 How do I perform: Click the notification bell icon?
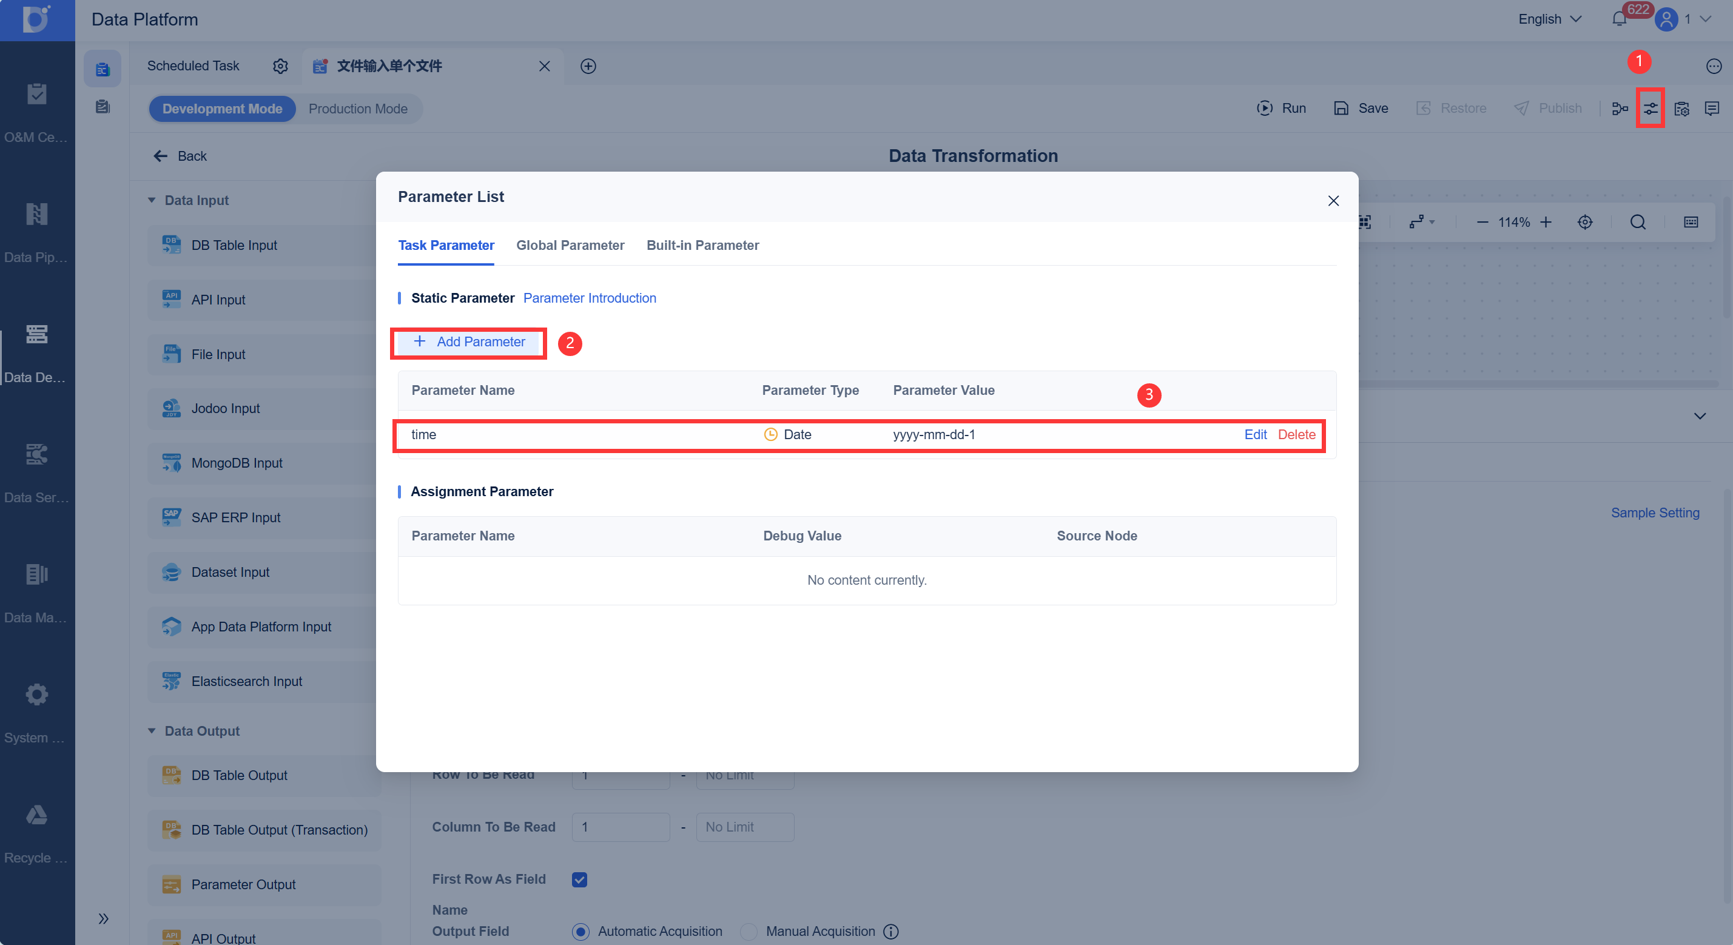[x=1620, y=19]
